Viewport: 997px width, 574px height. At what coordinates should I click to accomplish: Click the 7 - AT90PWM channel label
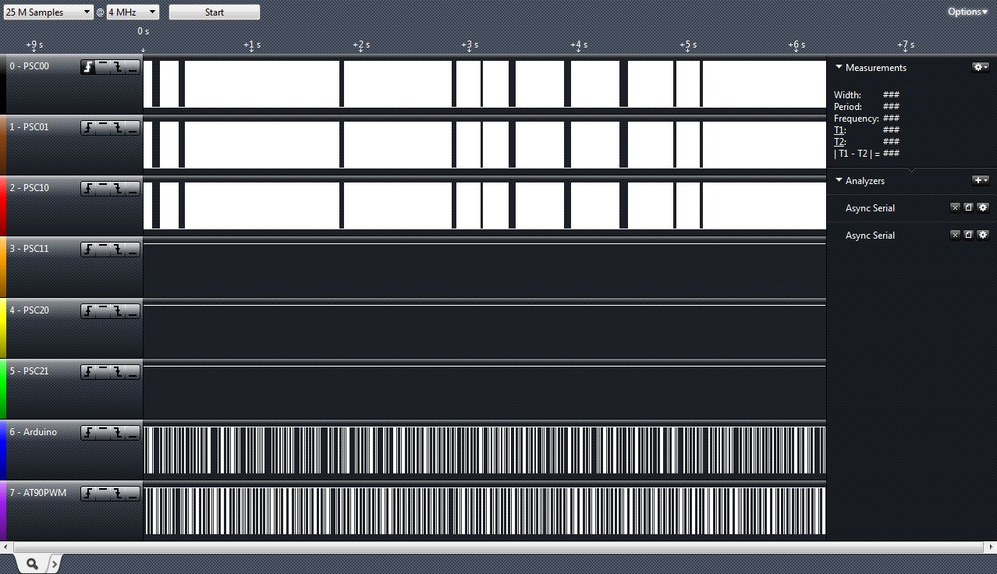click(x=37, y=493)
